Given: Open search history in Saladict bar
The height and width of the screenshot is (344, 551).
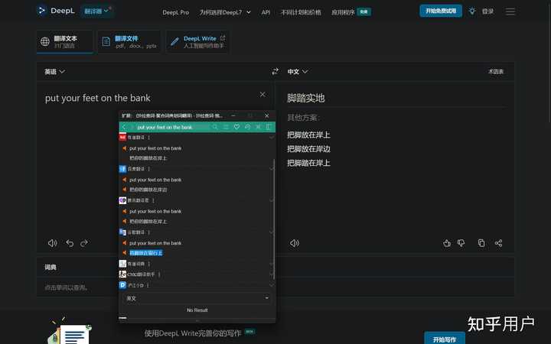Looking at the screenshot, I should click(248, 127).
